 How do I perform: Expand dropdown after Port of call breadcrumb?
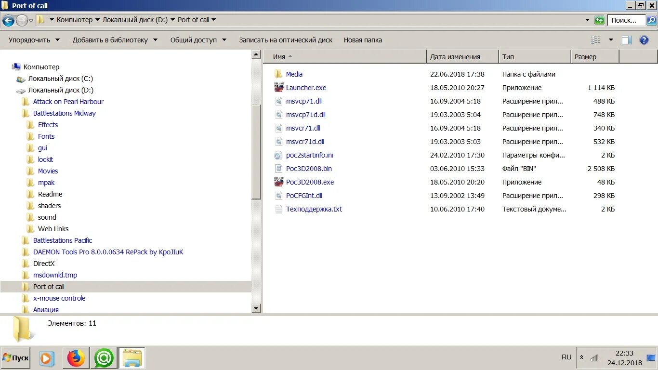click(x=213, y=20)
